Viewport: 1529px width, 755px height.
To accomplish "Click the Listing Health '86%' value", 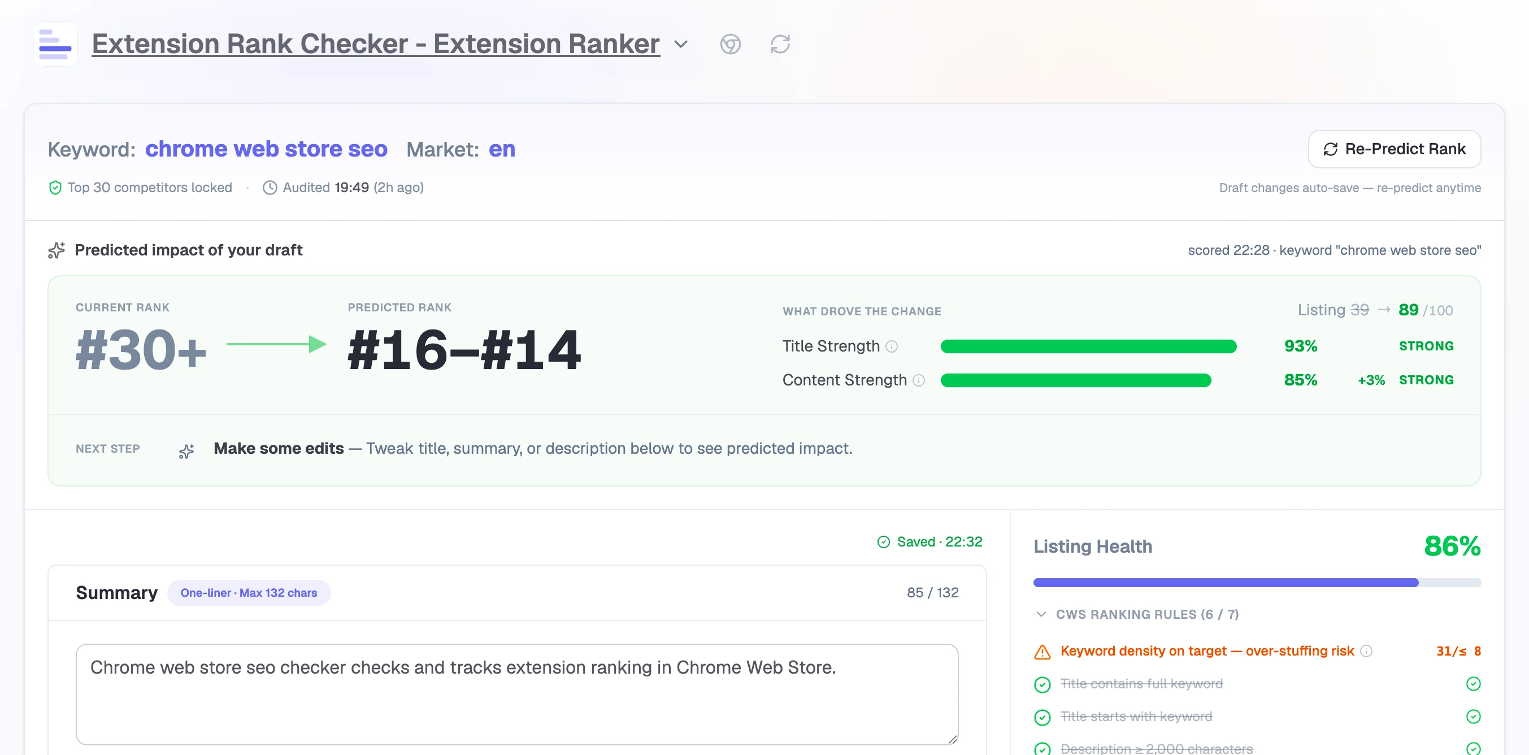I will (1452, 546).
